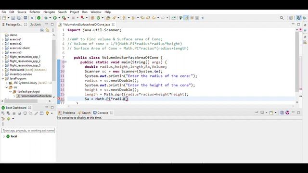Viewport: 308px width, 173px height.
Task: Close the VolumeAndSurfaceAreaOfCone.java editor tab
Action: [x=113, y=25]
